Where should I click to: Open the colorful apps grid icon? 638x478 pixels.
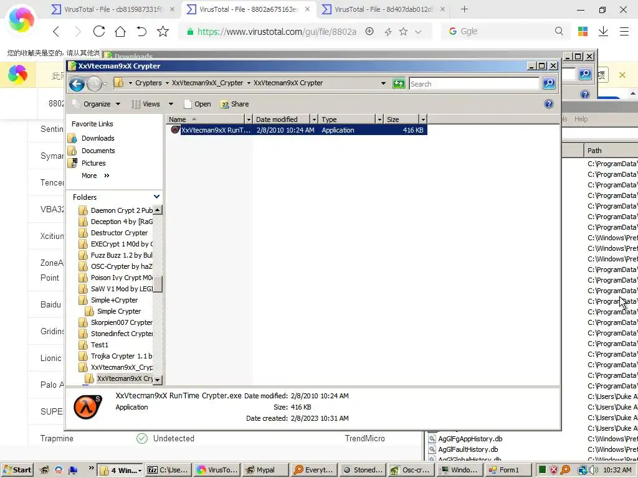pos(583,31)
